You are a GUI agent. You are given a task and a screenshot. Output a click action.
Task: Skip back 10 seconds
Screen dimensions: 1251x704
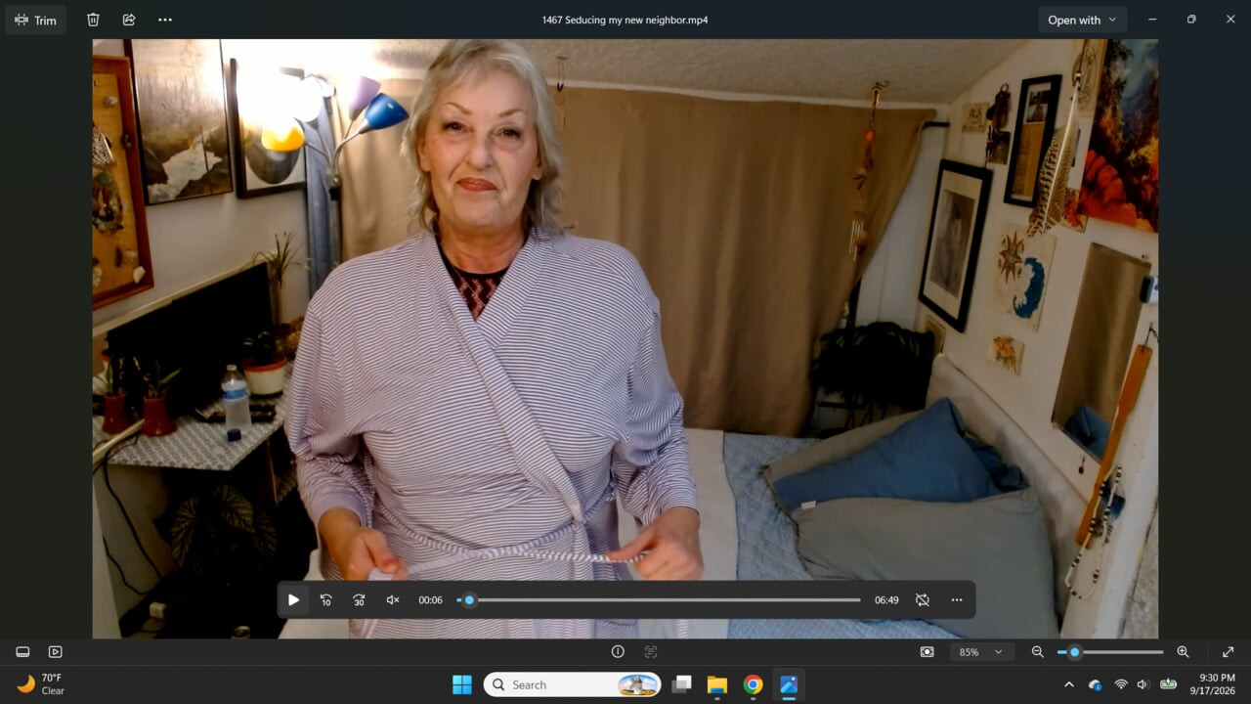point(326,600)
